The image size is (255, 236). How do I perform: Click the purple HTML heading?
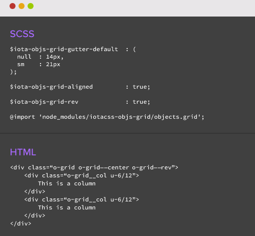23,152
